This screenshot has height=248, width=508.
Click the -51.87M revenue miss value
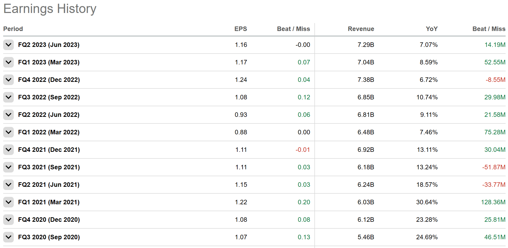click(494, 167)
